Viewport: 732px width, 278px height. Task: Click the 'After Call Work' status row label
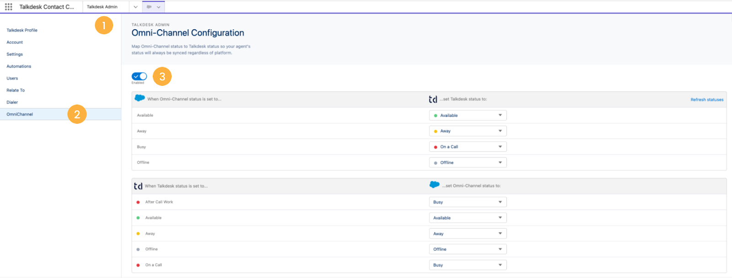pos(159,202)
